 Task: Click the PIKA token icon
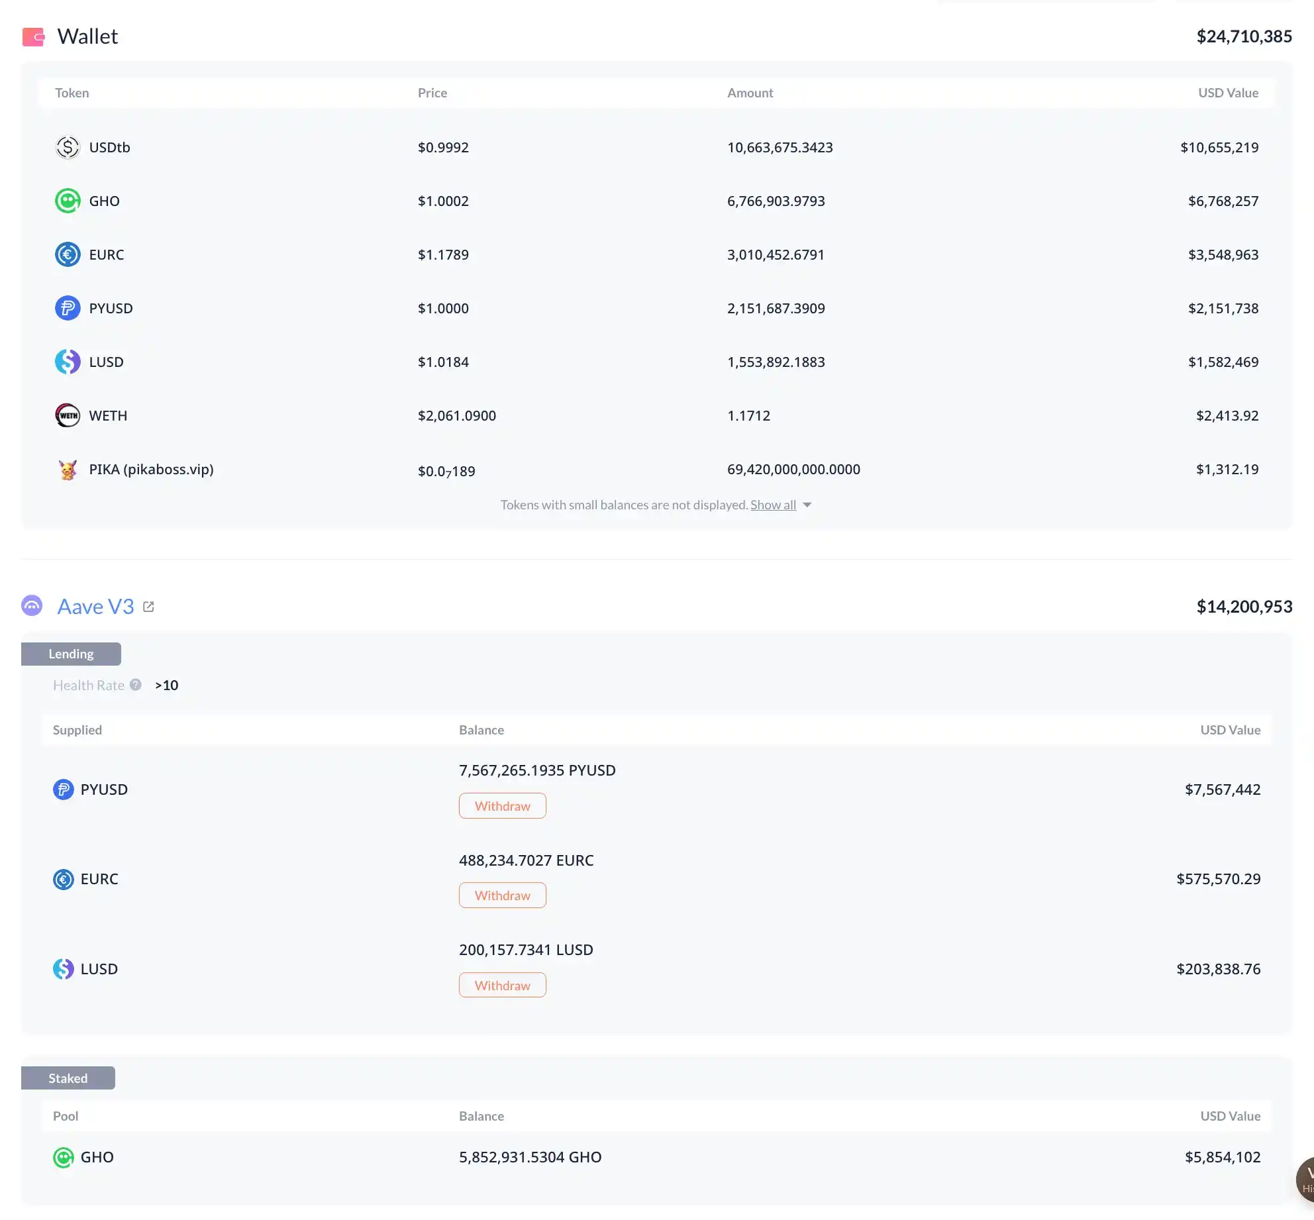68,470
